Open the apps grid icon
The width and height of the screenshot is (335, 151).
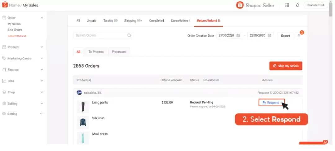coord(287,5)
